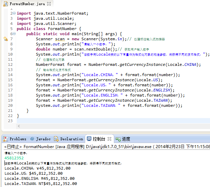Click the getCurrencyInstance call on line 12

tap(142, 64)
